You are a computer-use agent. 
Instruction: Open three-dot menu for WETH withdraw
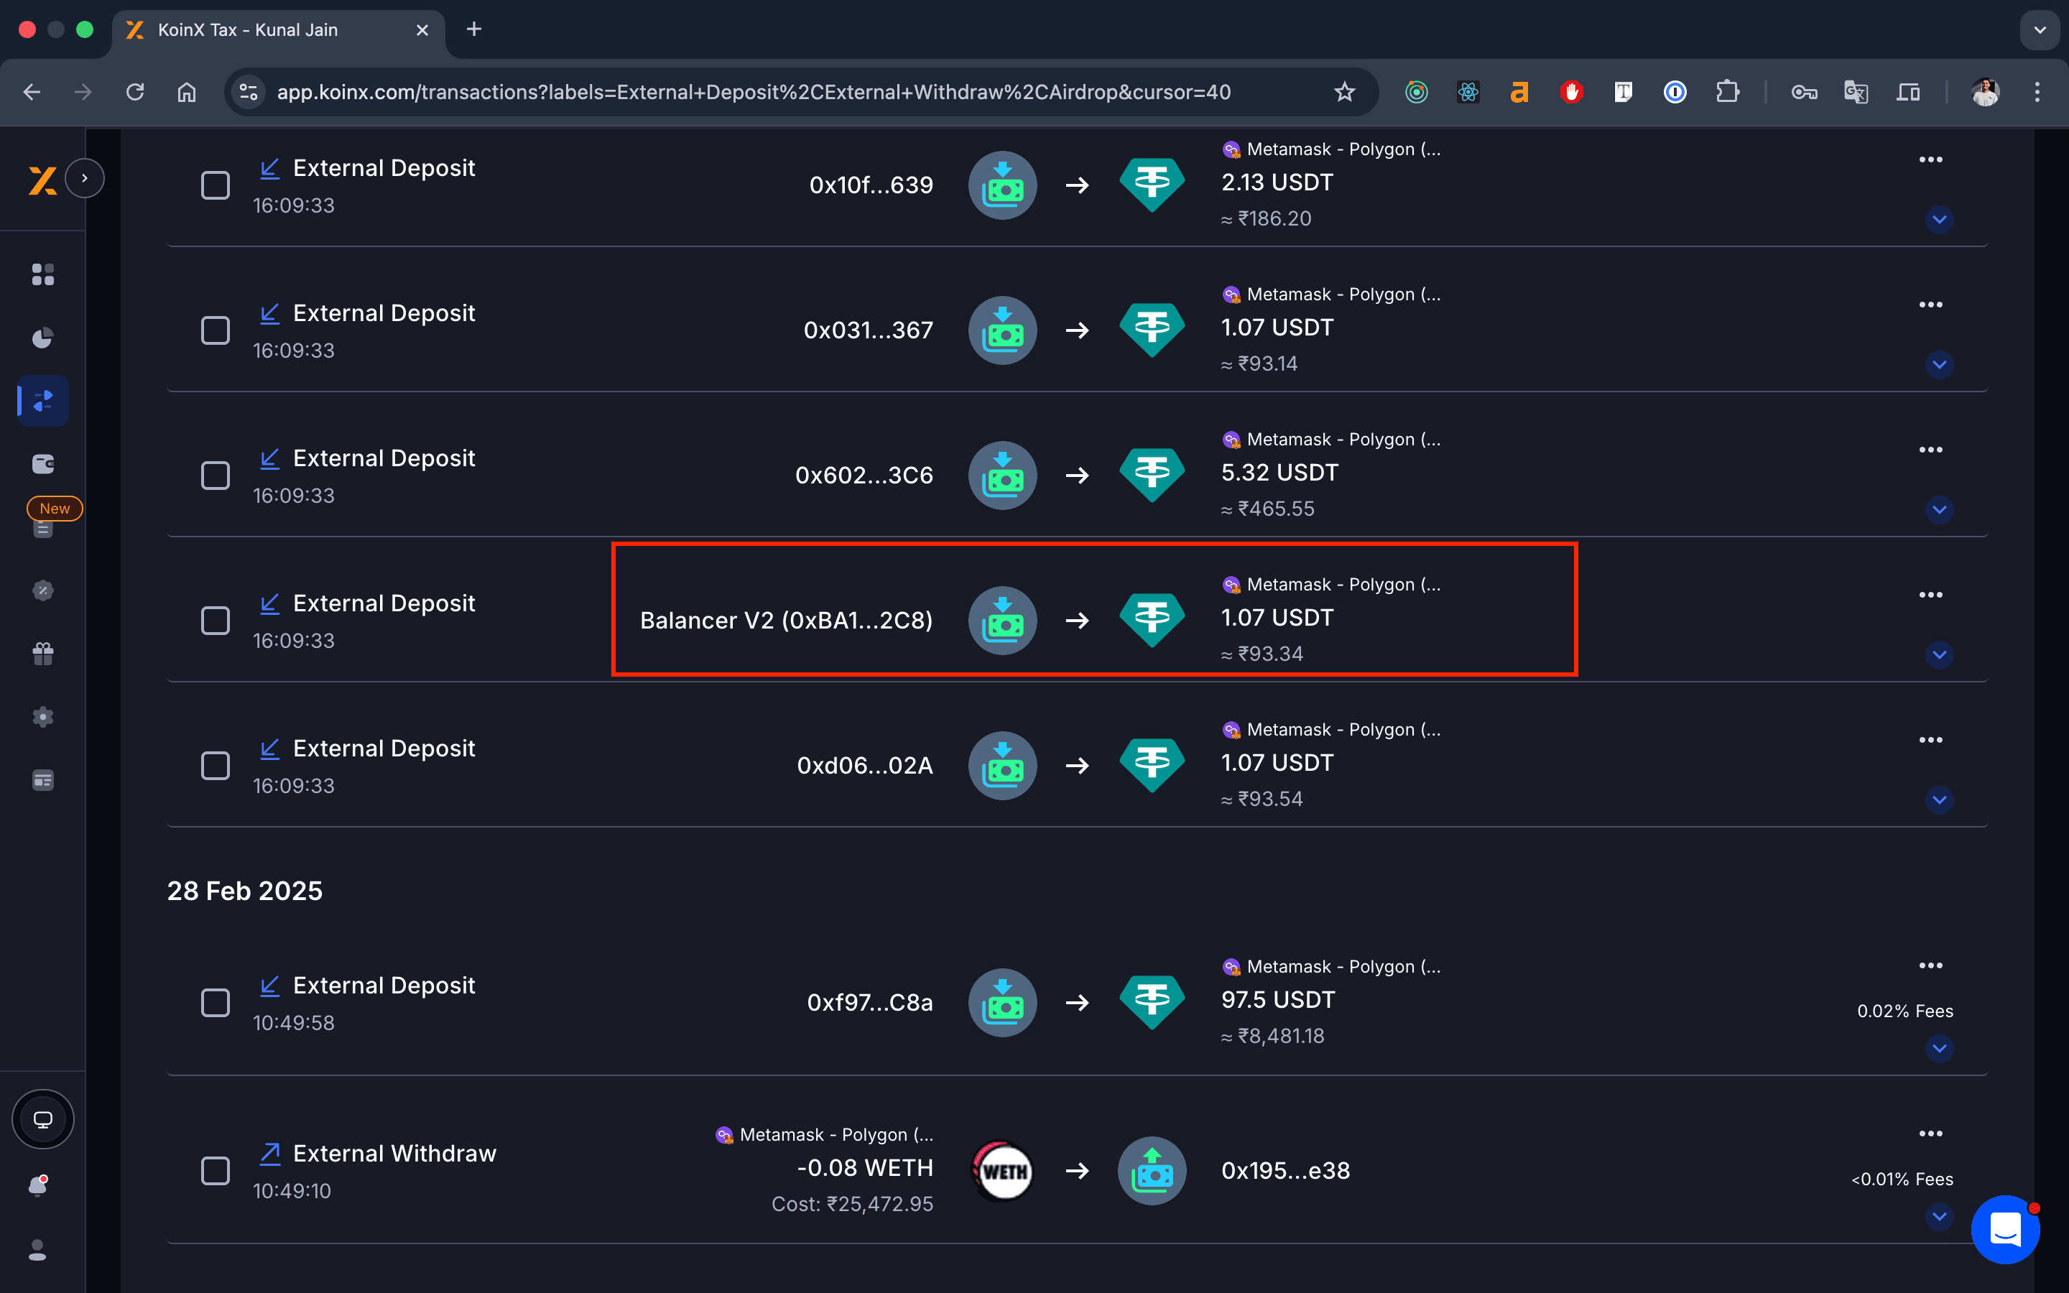pos(1930,1134)
